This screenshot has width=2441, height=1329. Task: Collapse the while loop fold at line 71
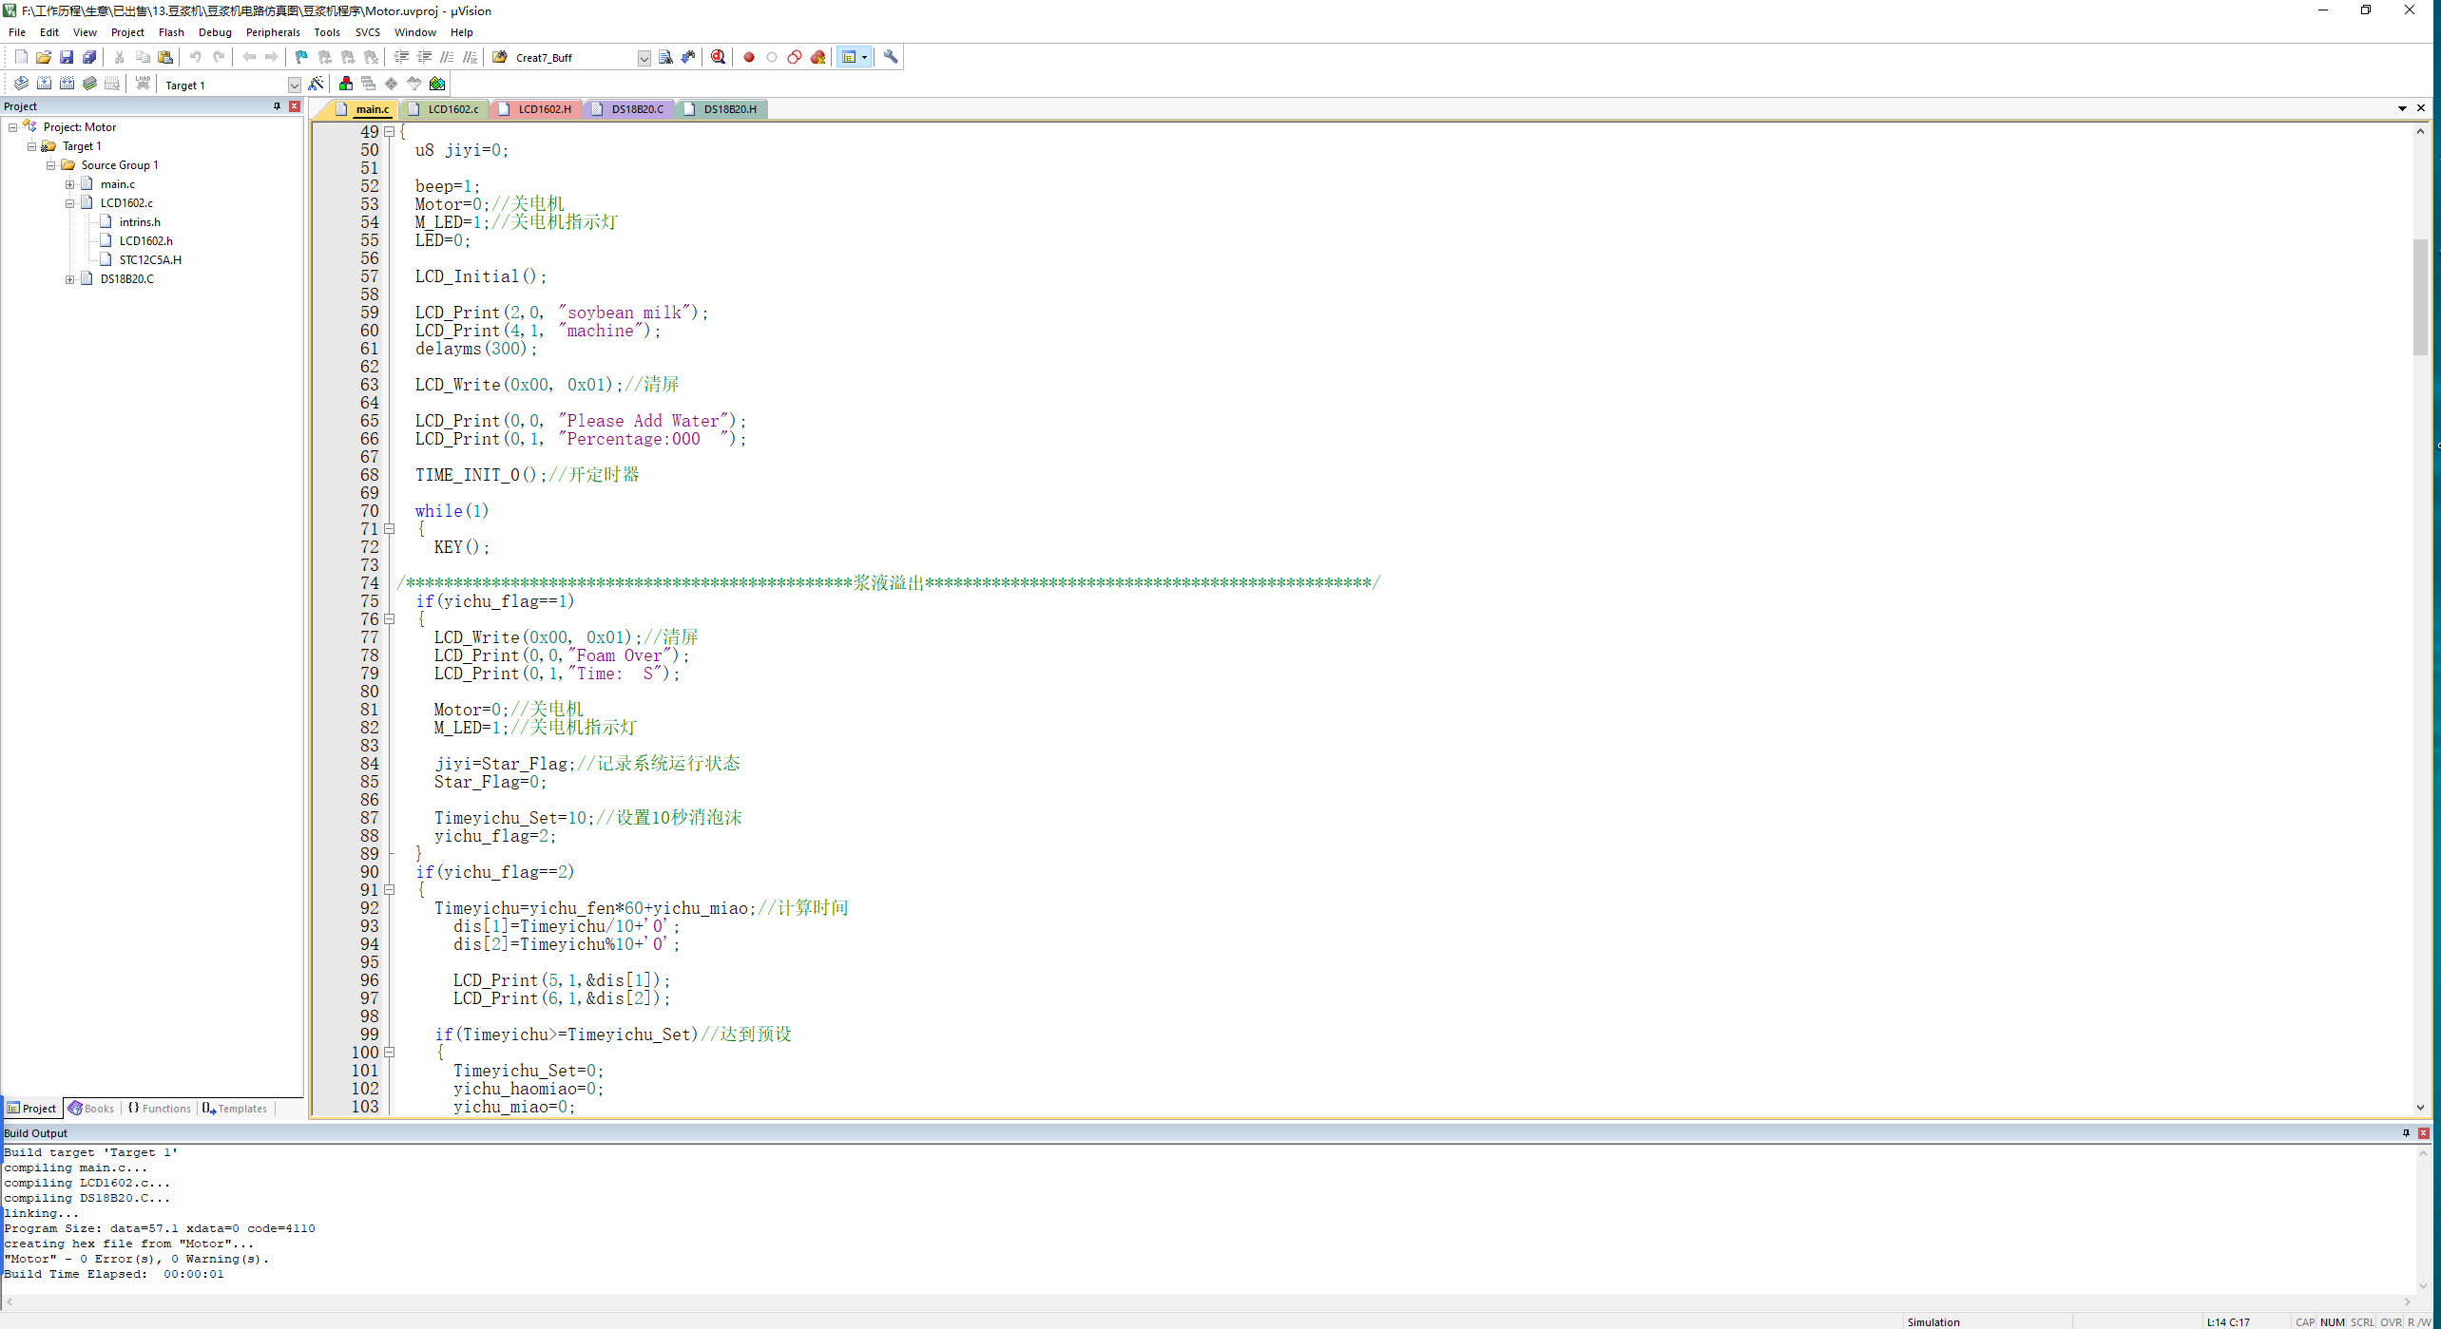(389, 529)
